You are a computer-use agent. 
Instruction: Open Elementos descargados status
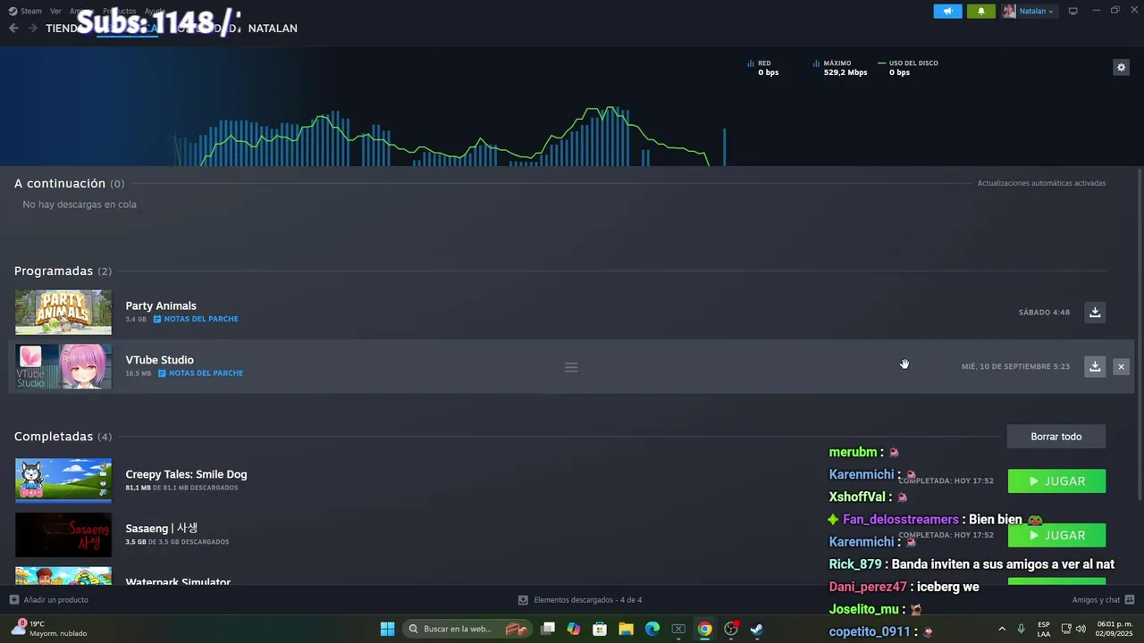click(580, 600)
